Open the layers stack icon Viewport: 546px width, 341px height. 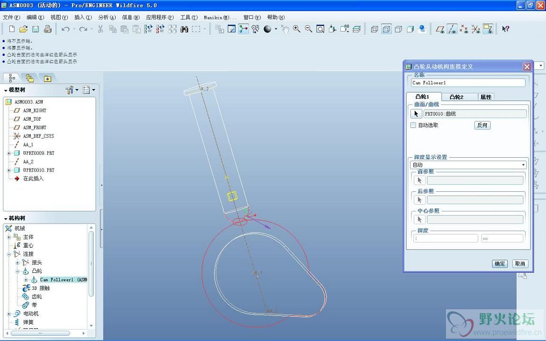coord(356,29)
